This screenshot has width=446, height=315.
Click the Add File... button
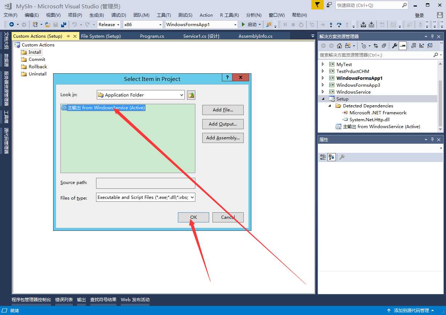(x=223, y=110)
